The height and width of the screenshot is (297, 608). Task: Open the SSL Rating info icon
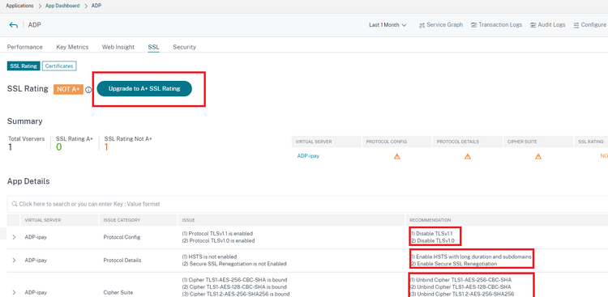coord(88,90)
